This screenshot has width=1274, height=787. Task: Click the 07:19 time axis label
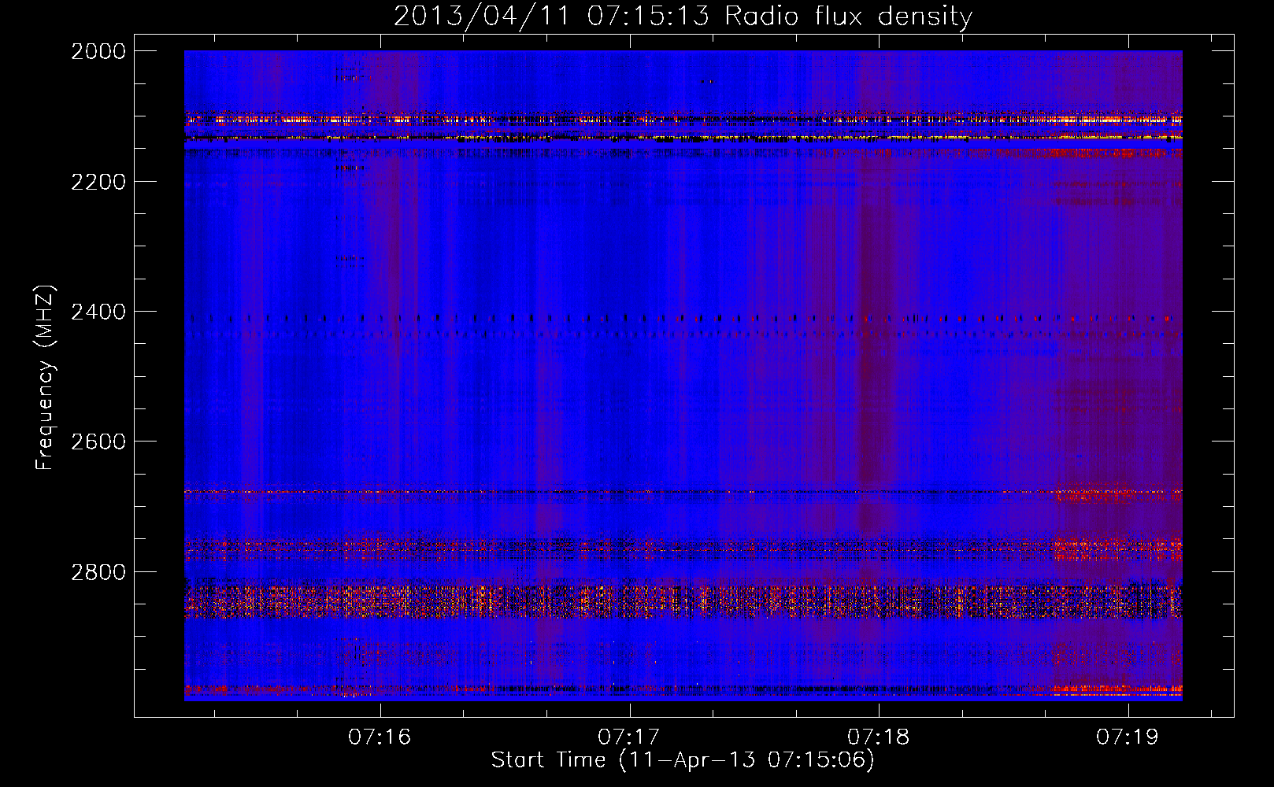pos(1128,737)
